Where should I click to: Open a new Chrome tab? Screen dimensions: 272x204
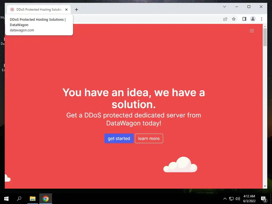(x=76, y=10)
